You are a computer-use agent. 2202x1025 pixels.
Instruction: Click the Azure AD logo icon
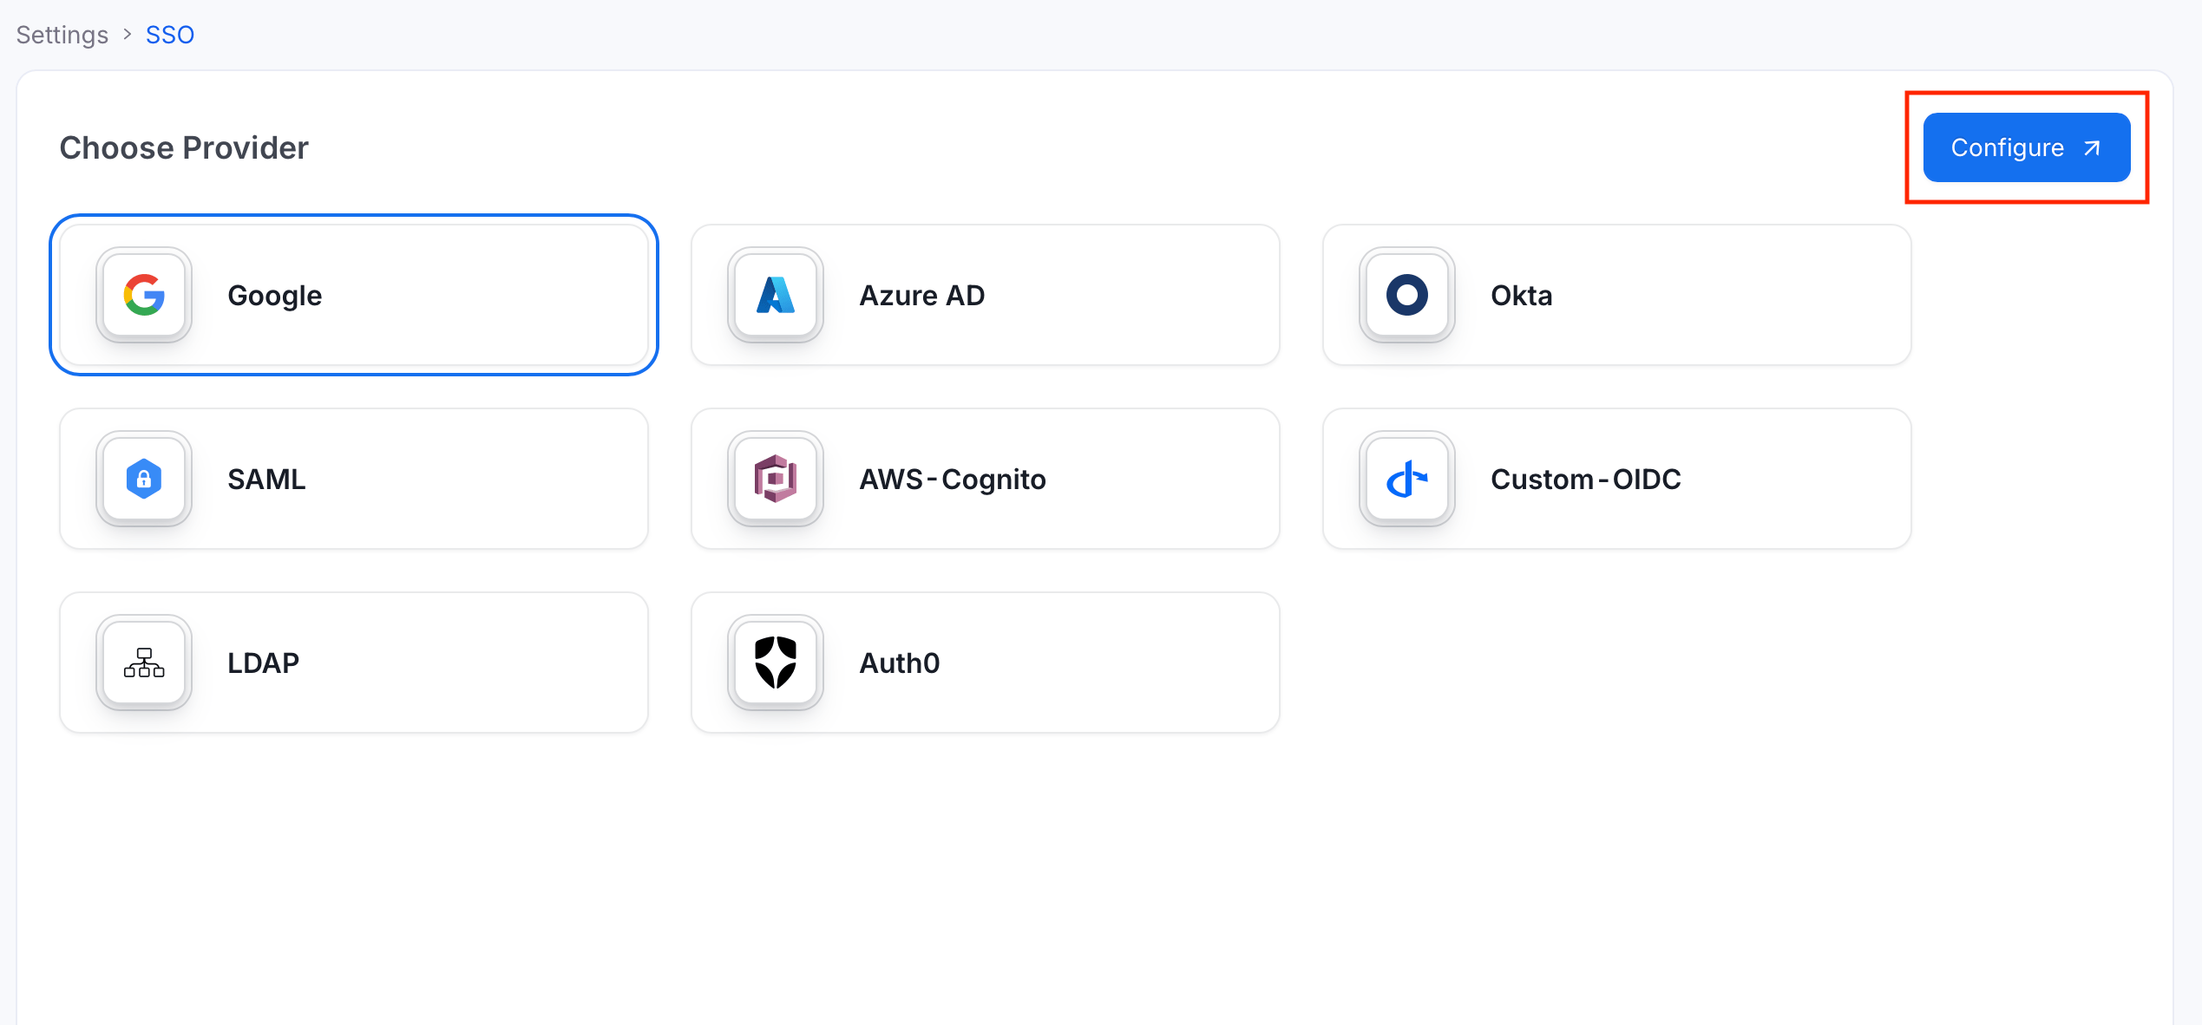click(x=776, y=295)
